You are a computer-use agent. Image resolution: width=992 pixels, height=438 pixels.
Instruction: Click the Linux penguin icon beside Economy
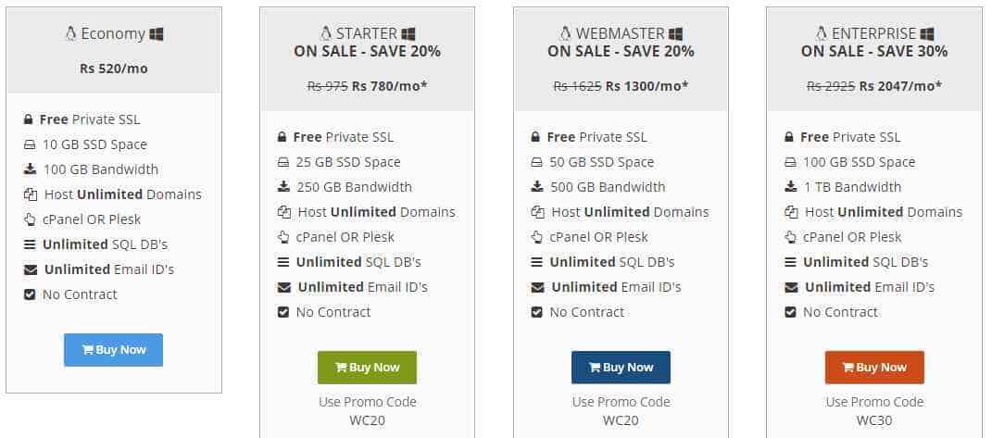70,33
